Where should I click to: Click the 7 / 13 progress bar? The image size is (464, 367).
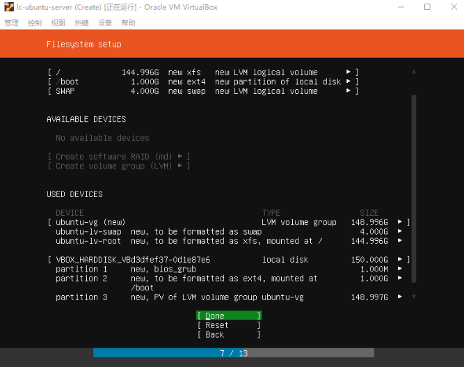(234, 353)
